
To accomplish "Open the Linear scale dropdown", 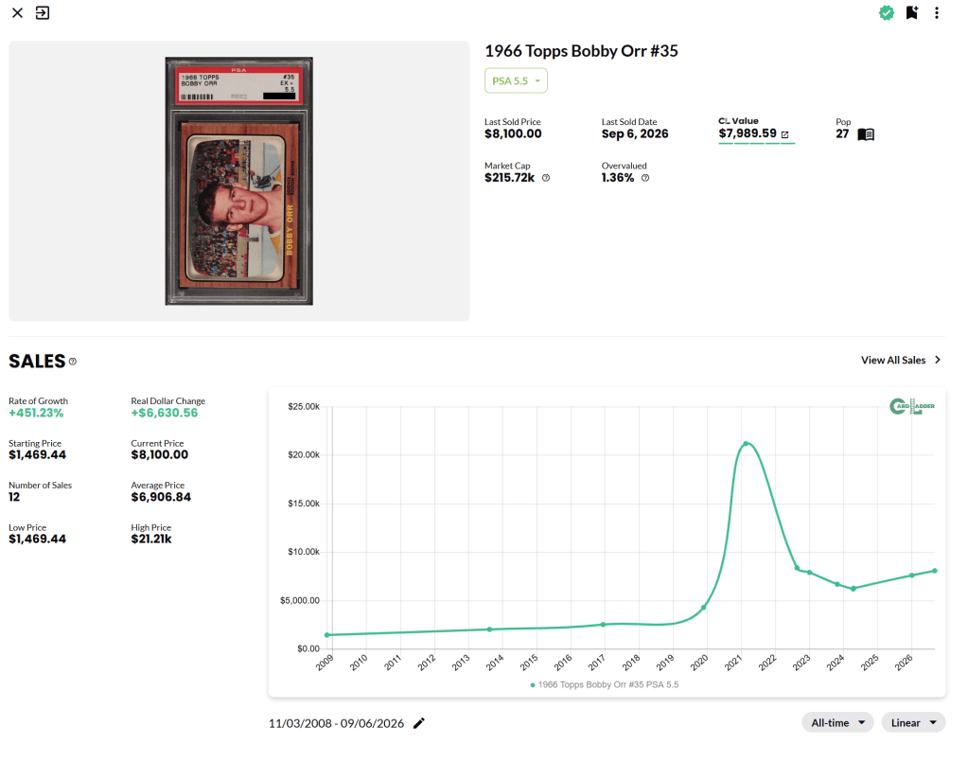I will (913, 722).
